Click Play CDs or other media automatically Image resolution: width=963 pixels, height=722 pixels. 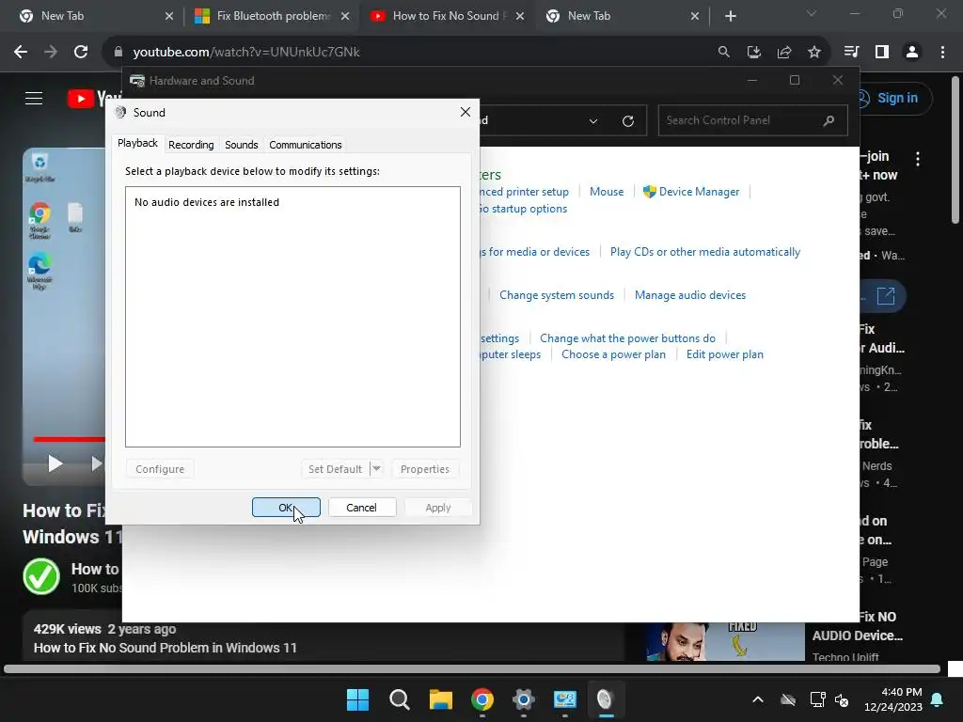[x=705, y=252]
